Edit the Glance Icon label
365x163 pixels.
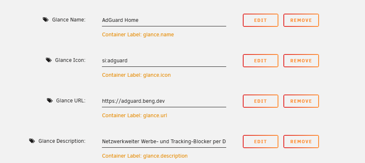click(x=261, y=61)
